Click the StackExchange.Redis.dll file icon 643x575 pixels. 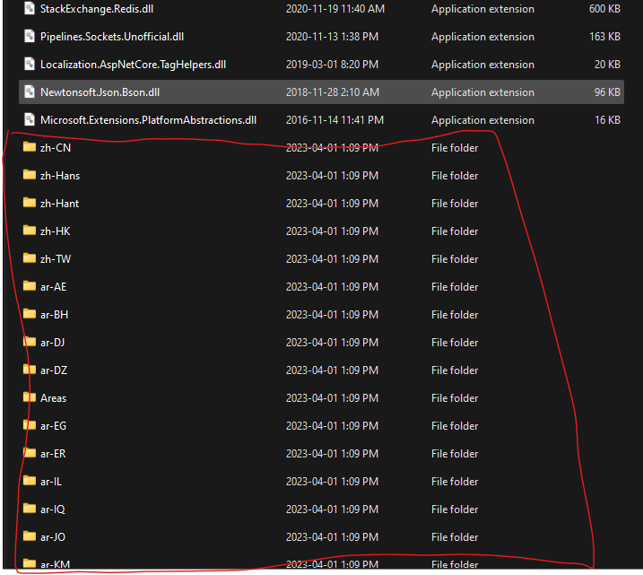(30, 9)
